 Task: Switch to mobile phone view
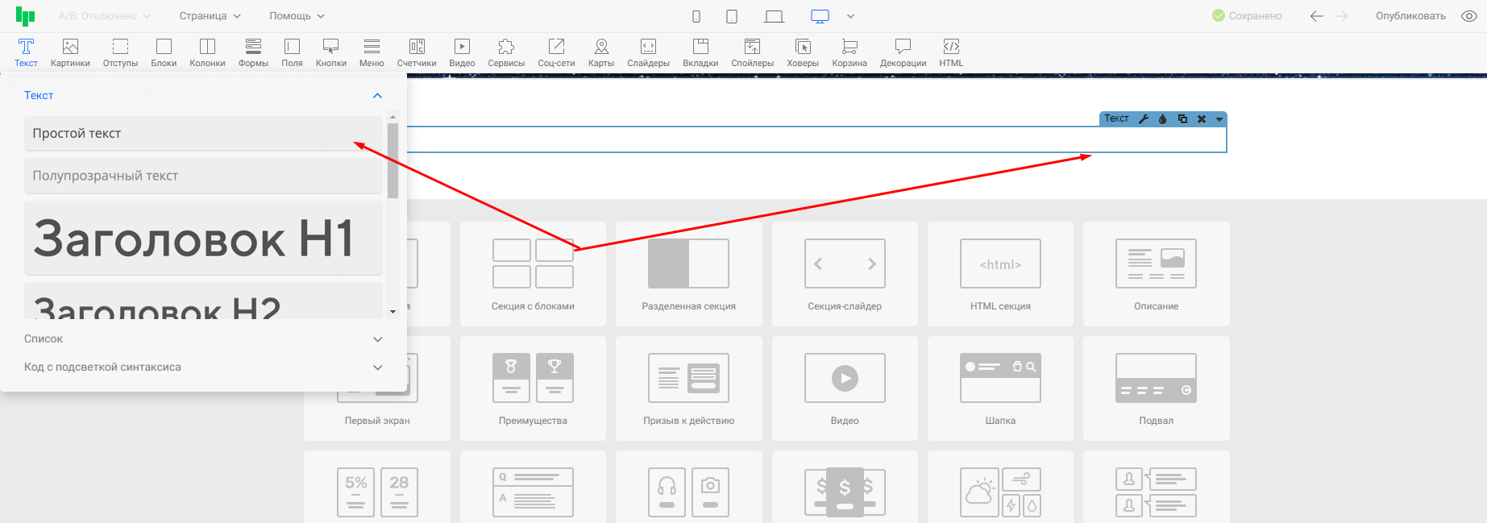pyautogui.click(x=696, y=16)
